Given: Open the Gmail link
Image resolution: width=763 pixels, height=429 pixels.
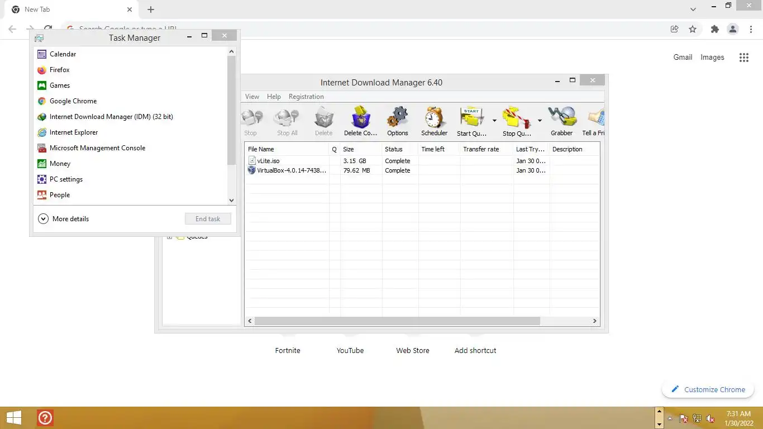Looking at the screenshot, I should coord(683,57).
